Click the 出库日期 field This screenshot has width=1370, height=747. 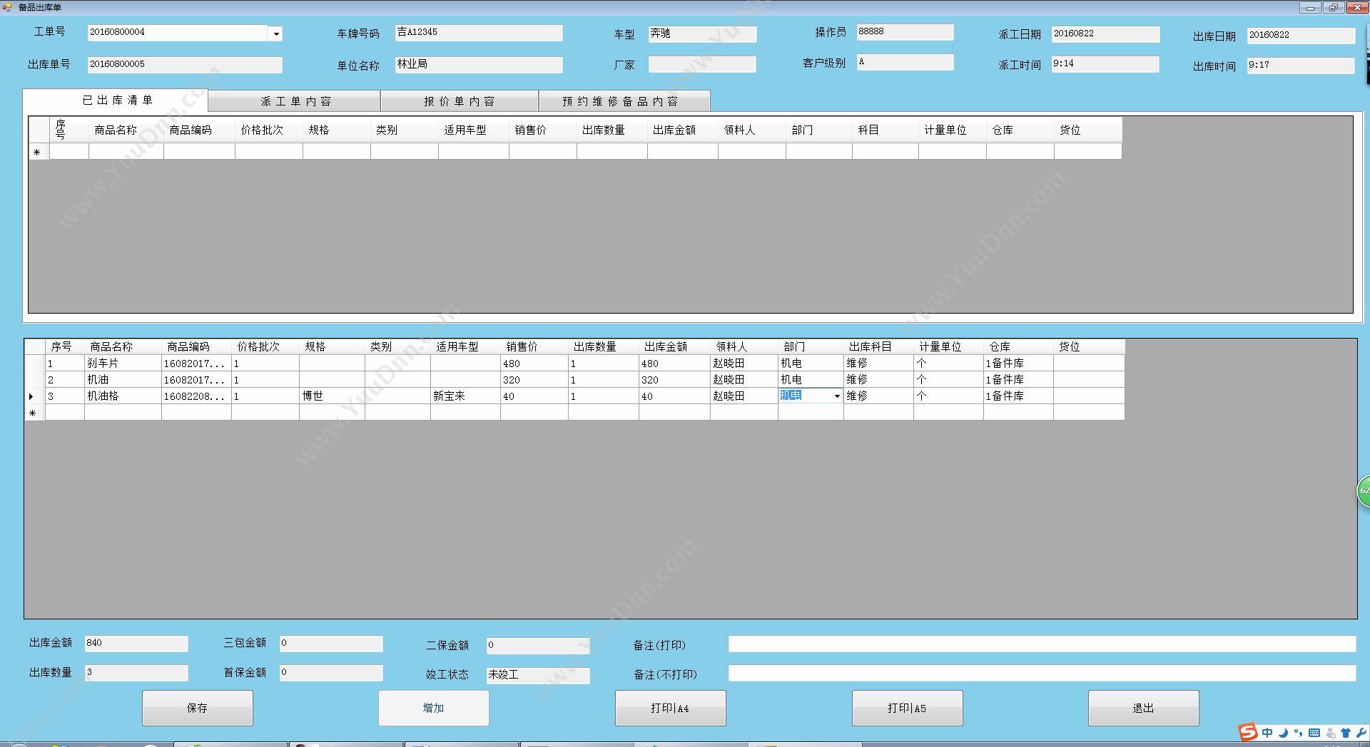(1301, 36)
